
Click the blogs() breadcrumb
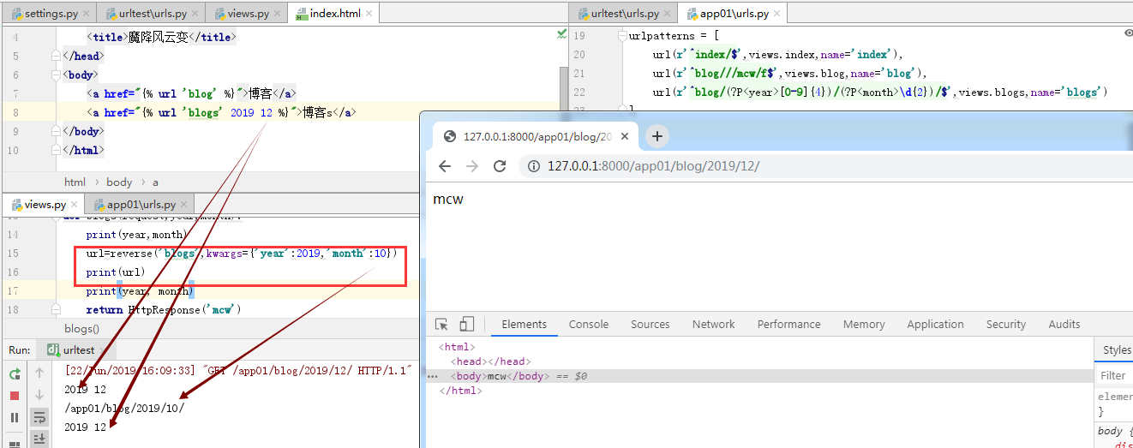[x=81, y=329]
